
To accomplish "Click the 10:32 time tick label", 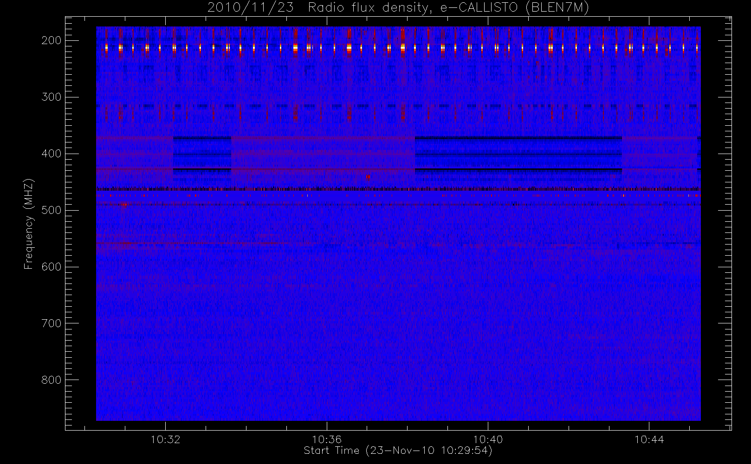I will click(165, 439).
